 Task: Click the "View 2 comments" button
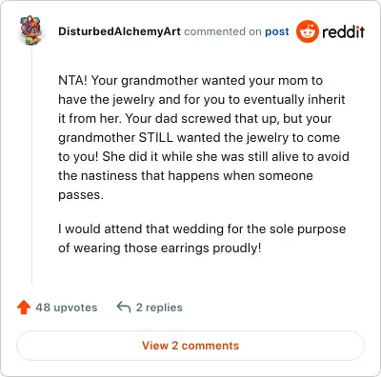click(x=190, y=346)
